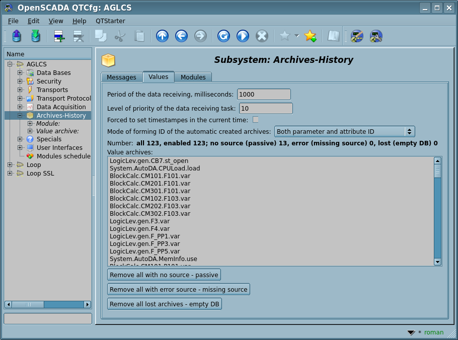Stop cyclic refresh with the X icon

coord(262,36)
